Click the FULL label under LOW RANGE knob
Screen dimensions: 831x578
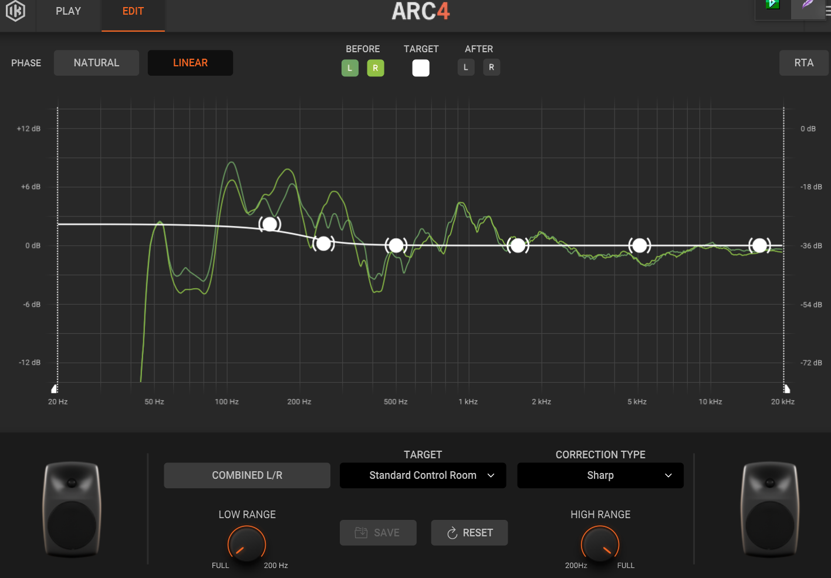(220, 566)
